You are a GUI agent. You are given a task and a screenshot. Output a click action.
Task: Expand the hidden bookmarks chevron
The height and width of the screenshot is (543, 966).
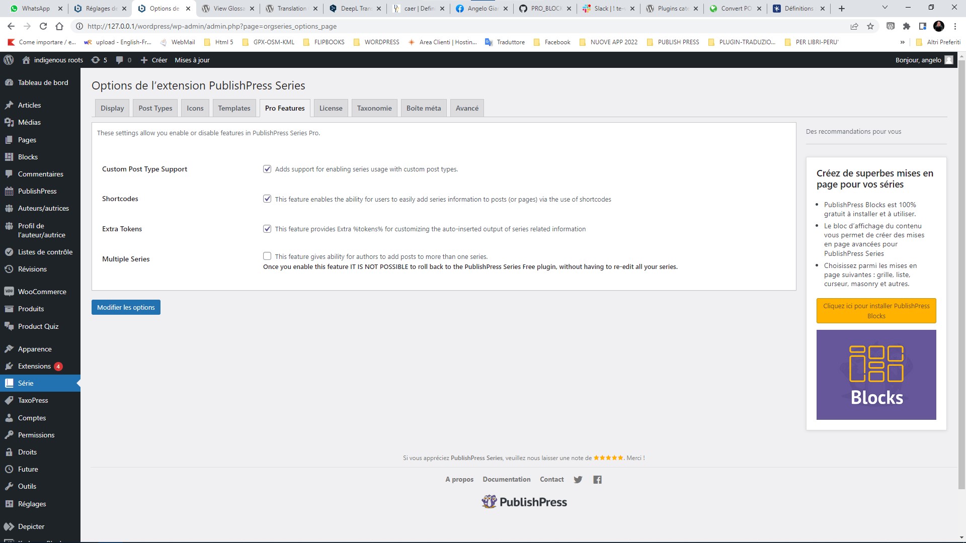click(902, 42)
